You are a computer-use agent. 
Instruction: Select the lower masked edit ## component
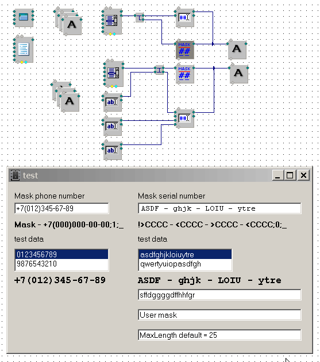pyautogui.click(x=184, y=119)
